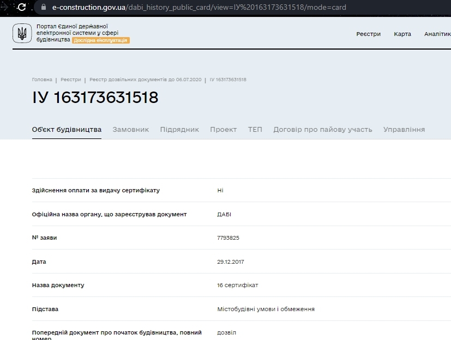
Task: Click the value 16 сертифікат
Action: [238, 285]
